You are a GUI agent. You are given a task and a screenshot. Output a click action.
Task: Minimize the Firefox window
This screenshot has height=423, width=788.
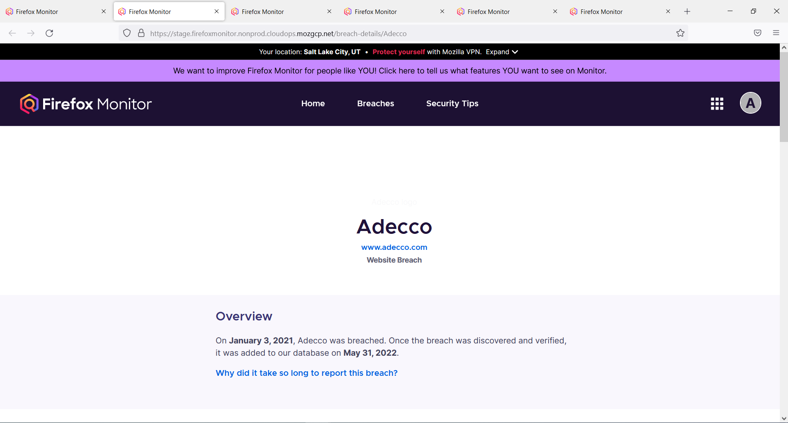tap(730, 11)
